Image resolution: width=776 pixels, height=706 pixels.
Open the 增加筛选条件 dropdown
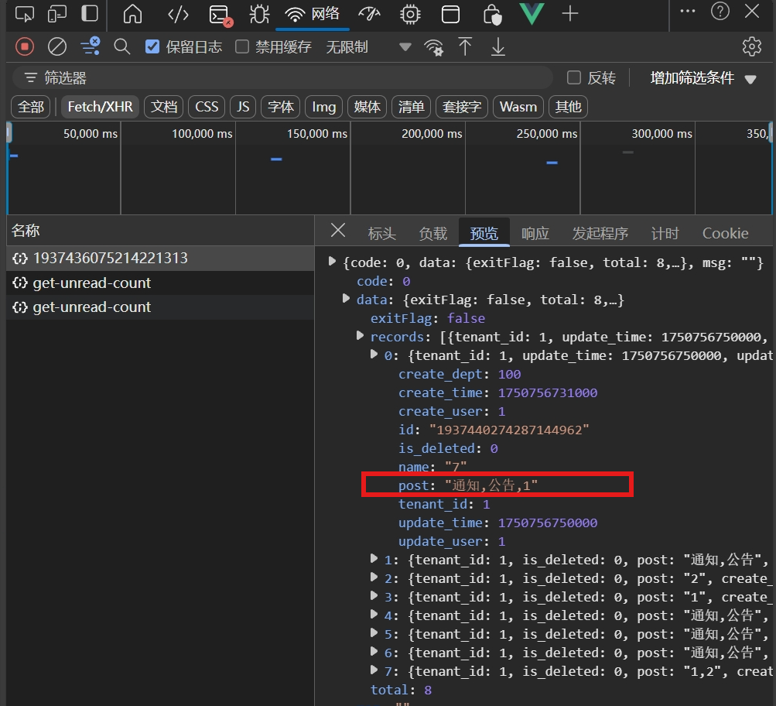click(703, 78)
